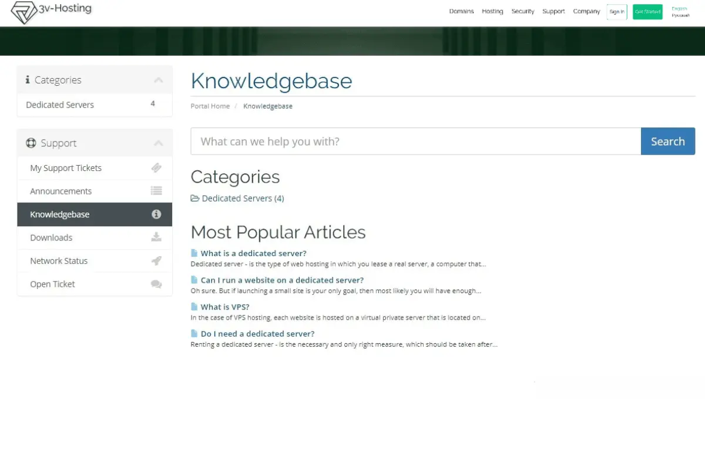Collapse the Categories sidebar panel chevron
The image size is (705, 470).
tap(158, 80)
